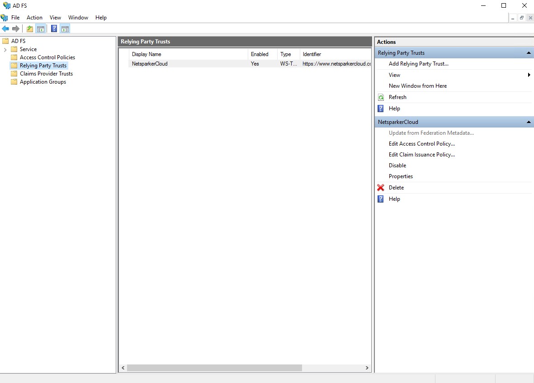The height and width of the screenshot is (383, 534).
Task: Click the Help question mark toolbar icon
Action: [54, 28]
